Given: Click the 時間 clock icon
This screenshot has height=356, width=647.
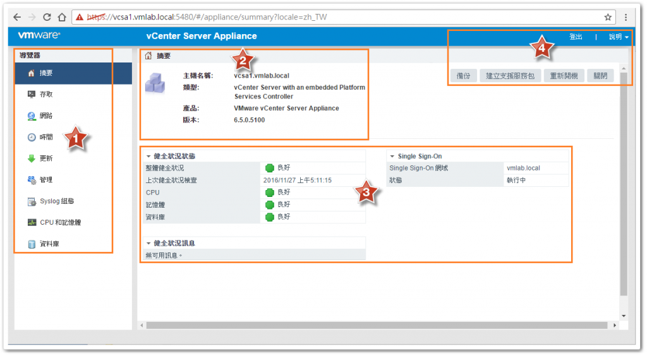Looking at the screenshot, I should [32, 137].
